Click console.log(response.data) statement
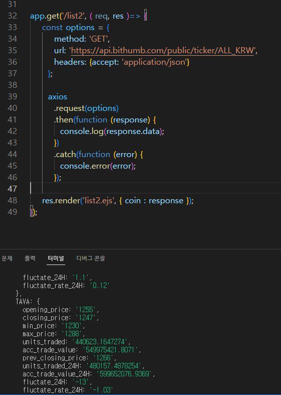Image resolution: width=281 pixels, height=395 pixels. coord(112,131)
